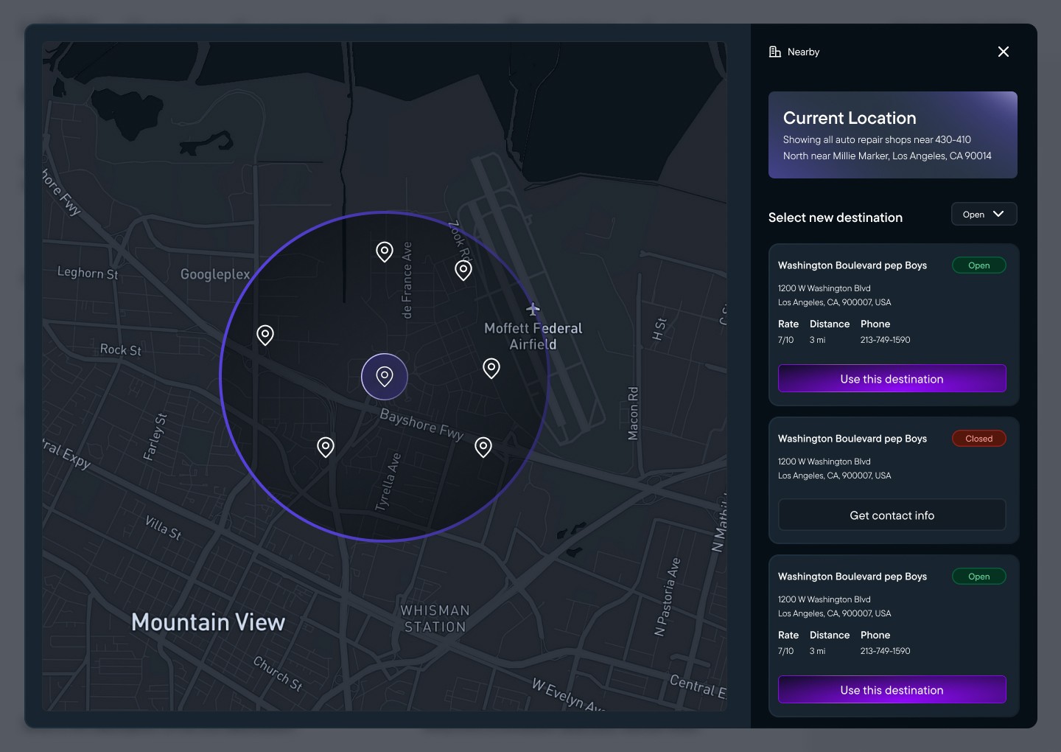Select map pin left of de France Ave
The width and height of the screenshot is (1061, 752).
pos(385,252)
